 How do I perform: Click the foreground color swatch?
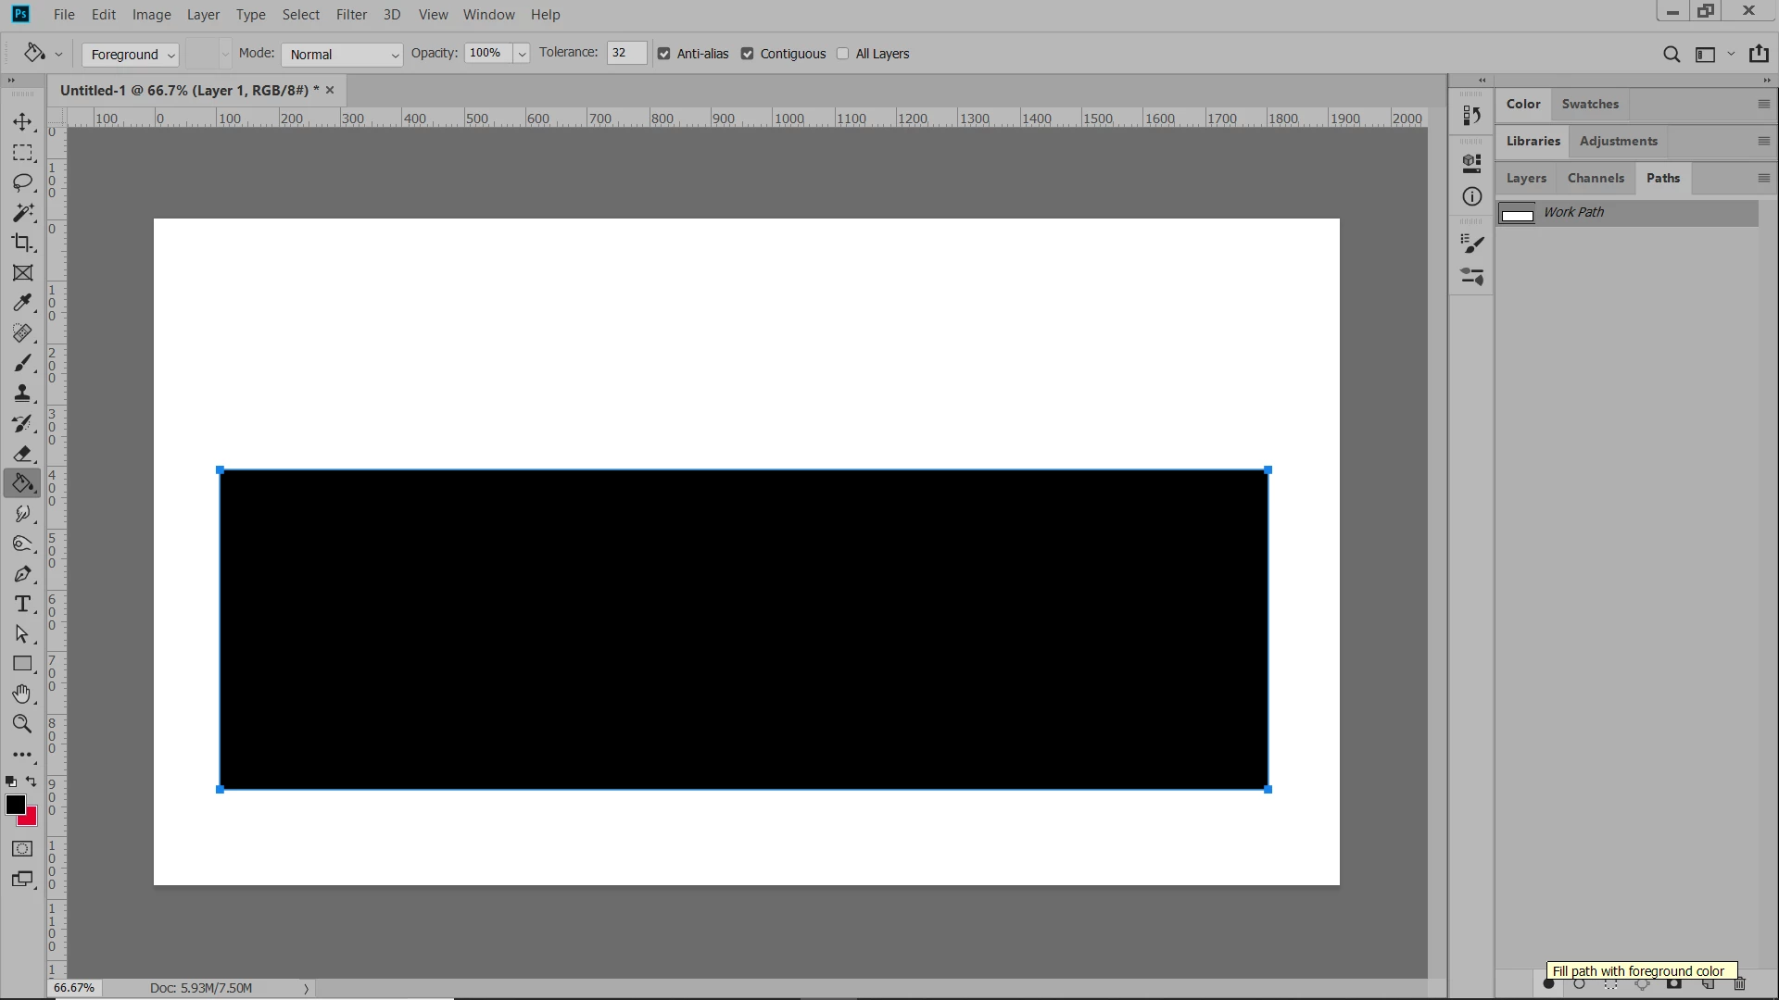(16, 805)
